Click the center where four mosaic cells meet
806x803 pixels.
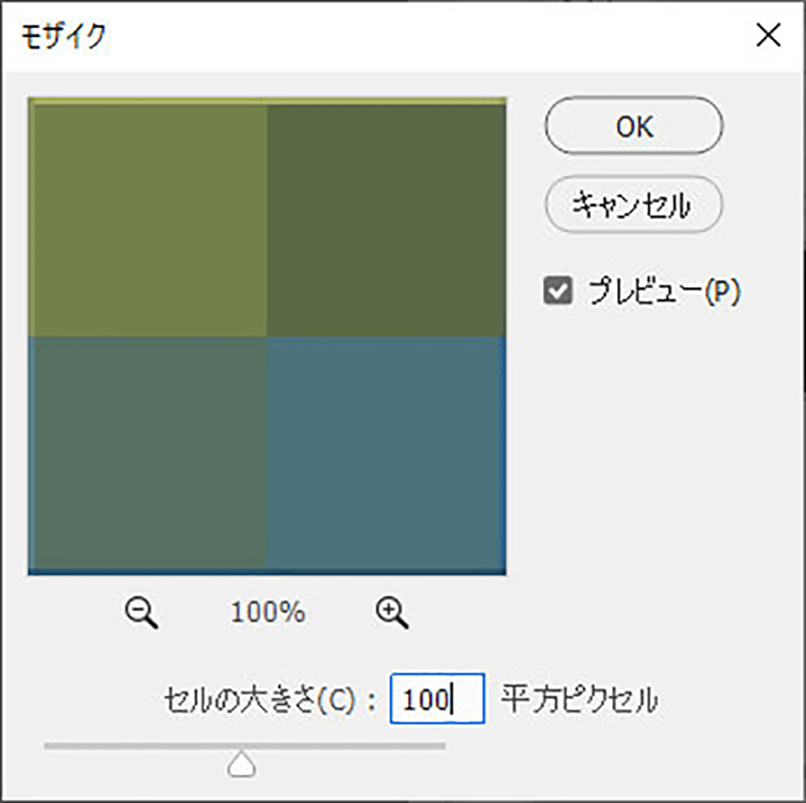pyautogui.click(x=267, y=337)
